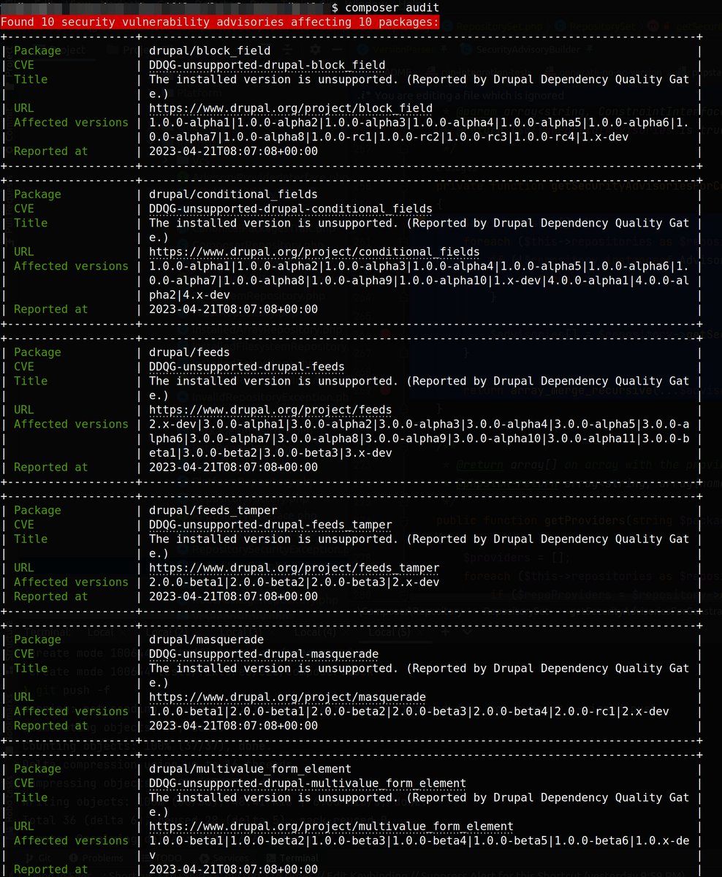Select the package name drupal/masquerade
Image resolution: width=722 pixels, height=877 pixels.
coord(206,639)
